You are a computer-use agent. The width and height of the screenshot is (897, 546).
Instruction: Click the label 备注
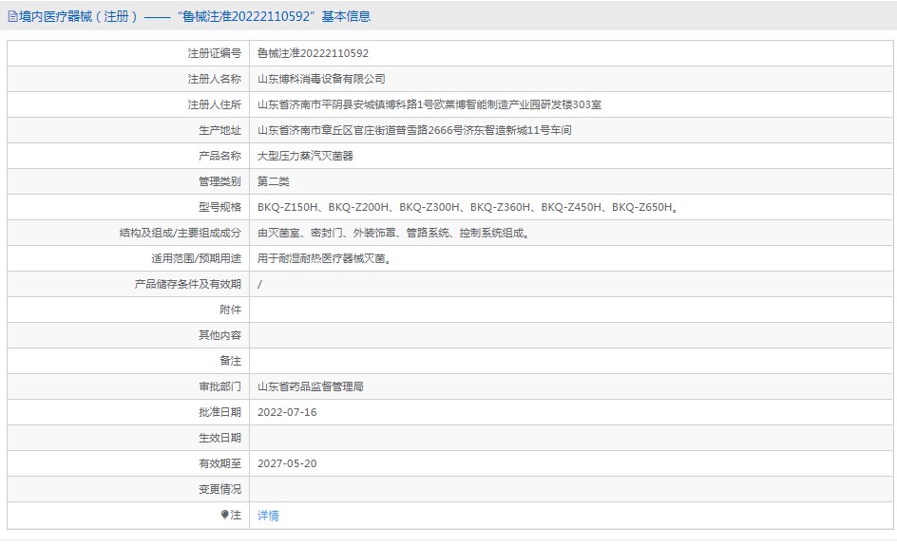pyautogui.click(x=231, y=361)
